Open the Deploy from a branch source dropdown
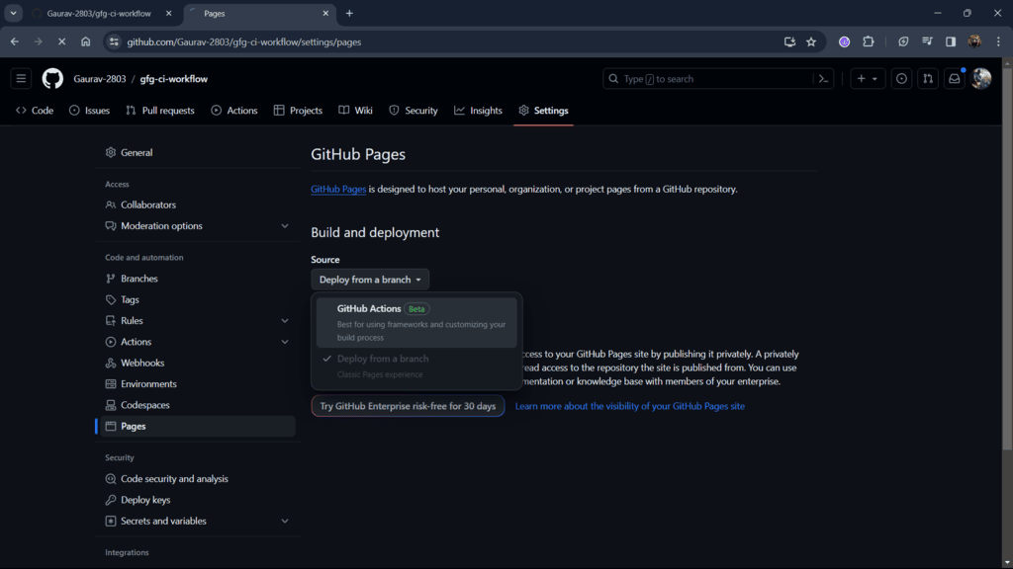The width and height of the screenshot is (1013, 569). tap(370, 280)
